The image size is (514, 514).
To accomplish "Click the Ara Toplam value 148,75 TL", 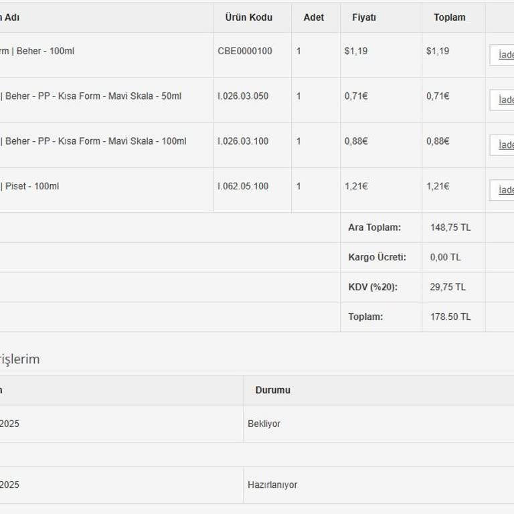I will click(450, 228).
